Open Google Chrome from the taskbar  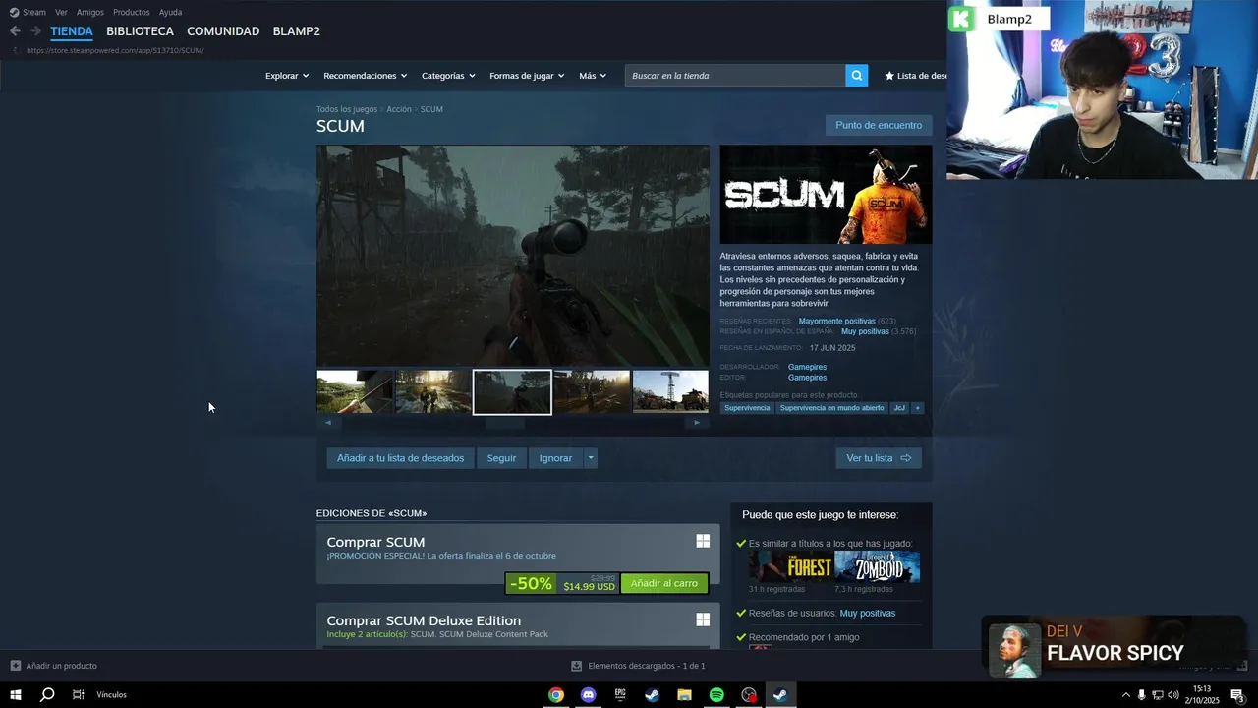556,695
